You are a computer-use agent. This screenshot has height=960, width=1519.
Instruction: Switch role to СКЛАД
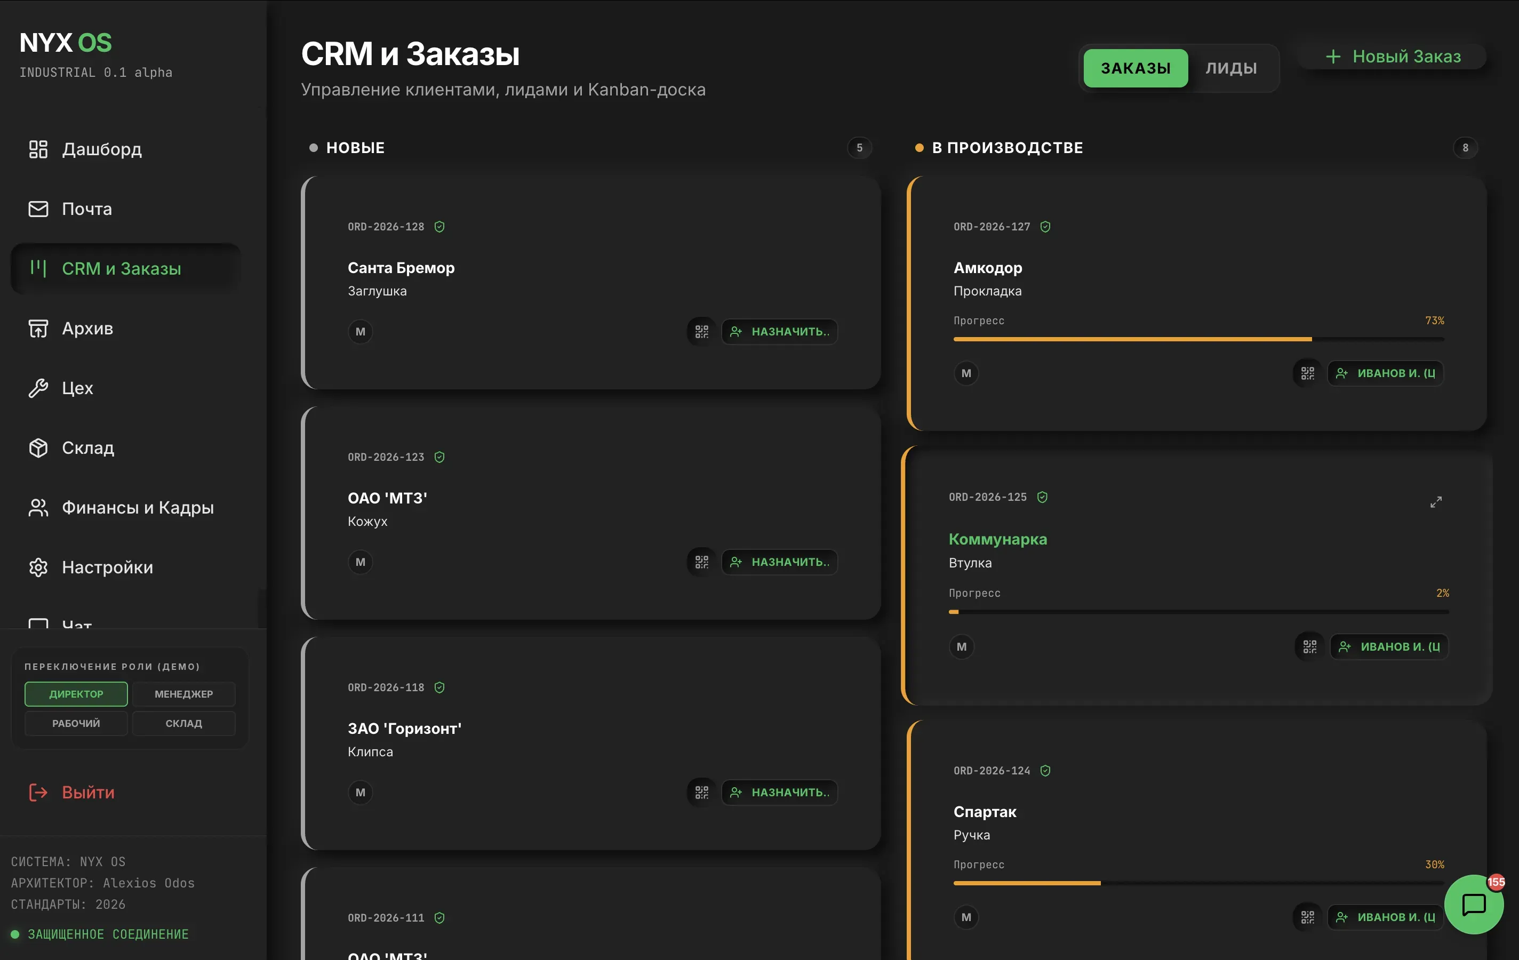[x=183, y=723]
